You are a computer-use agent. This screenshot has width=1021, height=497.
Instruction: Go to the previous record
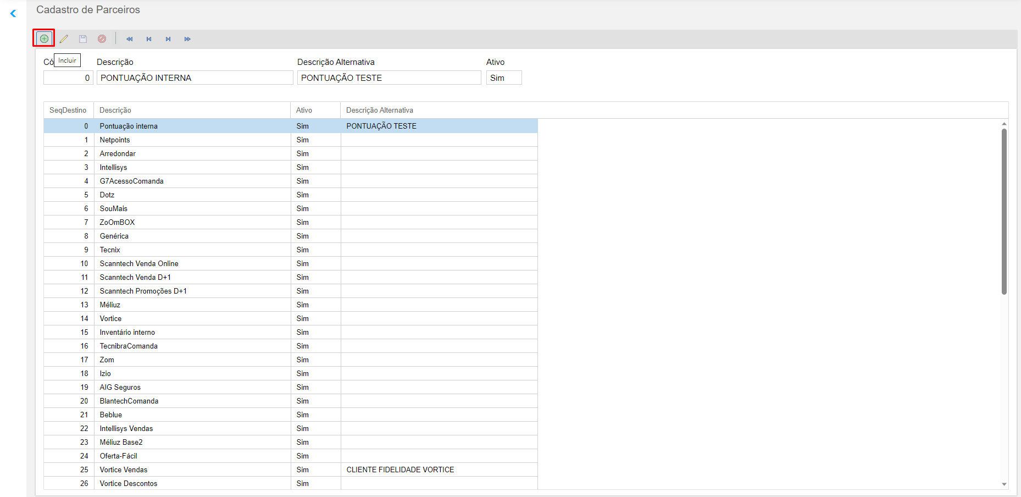point(149,39)
